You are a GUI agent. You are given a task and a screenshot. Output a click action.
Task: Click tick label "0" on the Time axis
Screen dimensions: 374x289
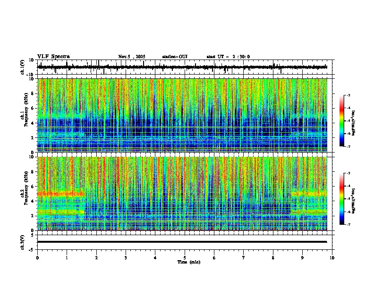(x=37, y=258)
